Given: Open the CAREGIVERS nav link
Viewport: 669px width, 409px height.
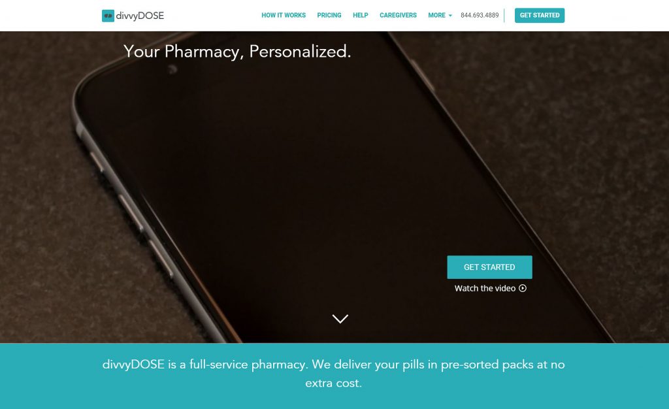Looking at the screenshot, I should 398,15.
